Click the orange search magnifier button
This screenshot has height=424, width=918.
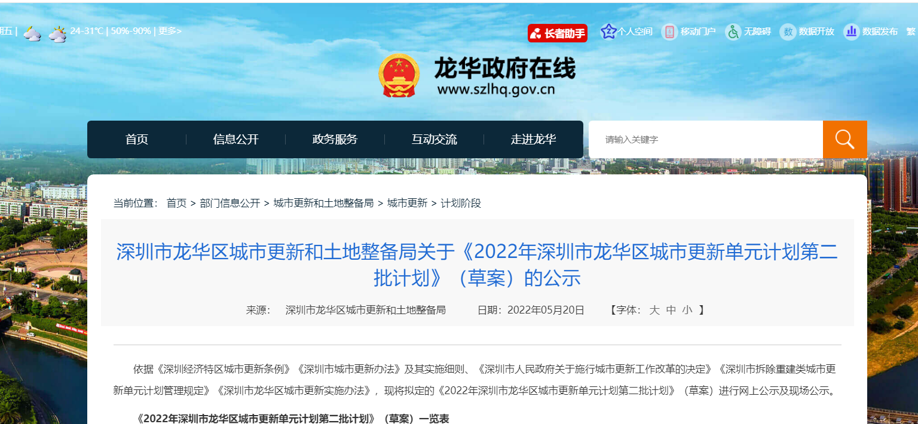(x=844, y=140)
